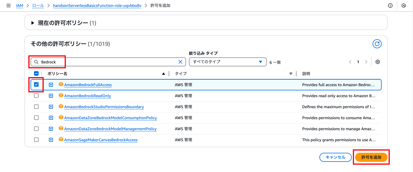The image size is (413, 172).
Task: Open the info panel icon in the header
Action: click(x=390, y=6)
